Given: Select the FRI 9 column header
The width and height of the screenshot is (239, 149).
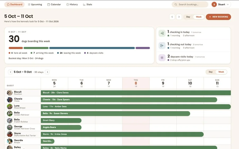Looking at the screenshot, I should pos(163,83).
